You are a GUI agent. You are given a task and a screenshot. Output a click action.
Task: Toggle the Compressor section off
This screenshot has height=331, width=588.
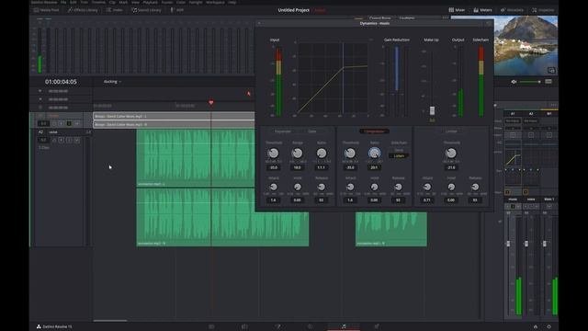pos(374,131)
